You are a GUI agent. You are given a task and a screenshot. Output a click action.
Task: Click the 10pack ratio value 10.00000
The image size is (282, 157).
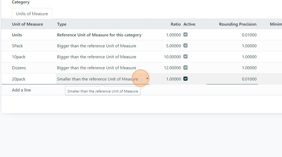pos(172,57)
